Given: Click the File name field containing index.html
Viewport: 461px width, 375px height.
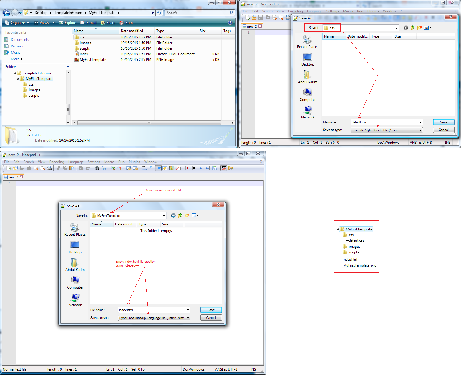Looking at the screenshot, I should [152, 310].
